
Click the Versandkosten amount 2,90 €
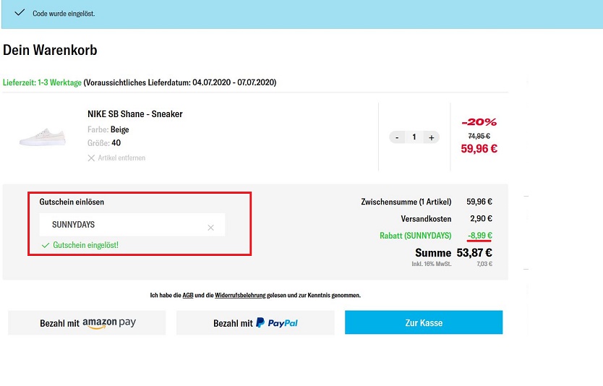click(x=481, y=218)
